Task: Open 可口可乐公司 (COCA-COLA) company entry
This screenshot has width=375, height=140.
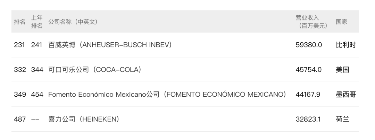Action: [95, 70]
